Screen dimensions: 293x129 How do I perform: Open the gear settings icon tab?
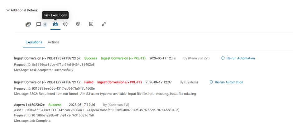(x=78, y=24)
